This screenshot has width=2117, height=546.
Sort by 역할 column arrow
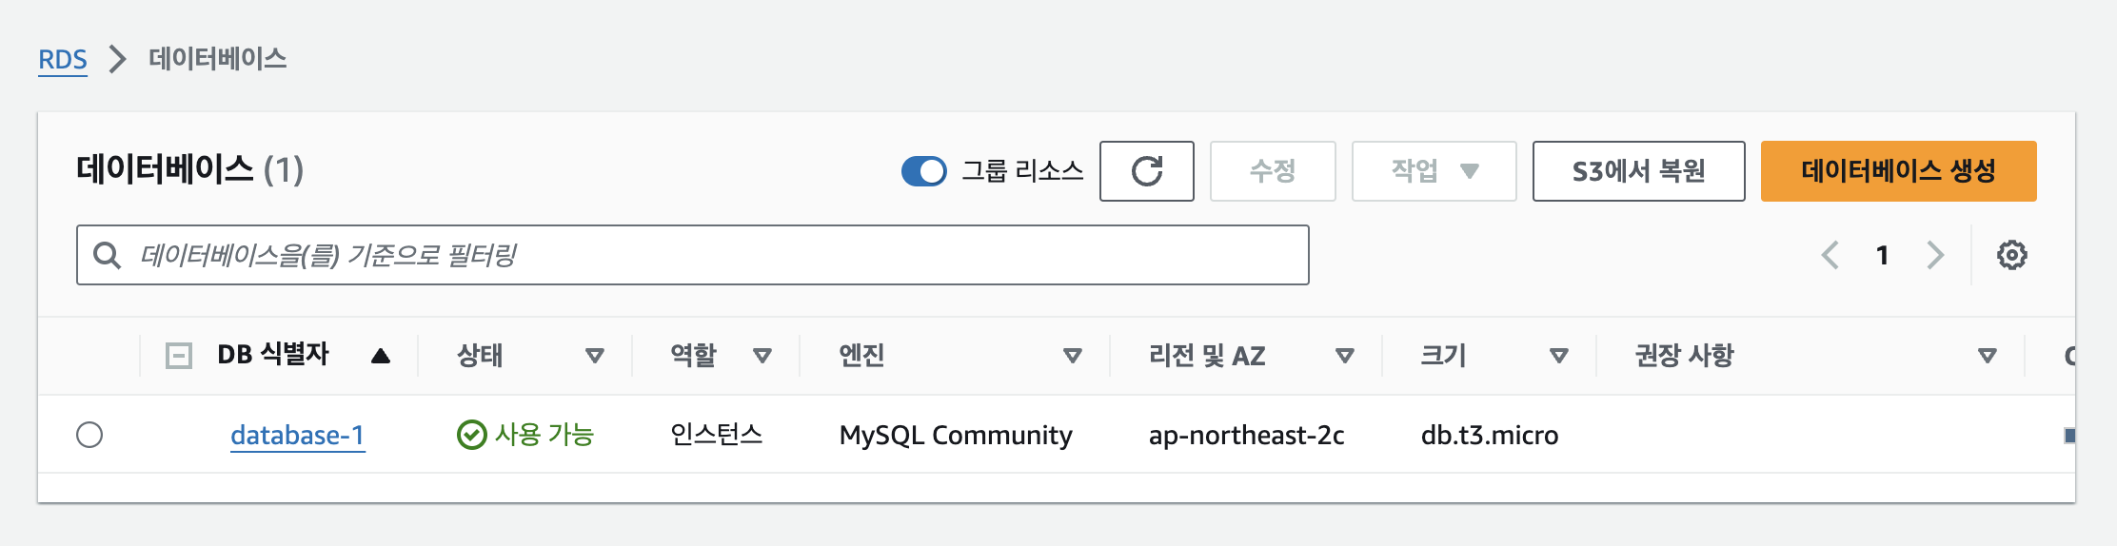(762, 356)
